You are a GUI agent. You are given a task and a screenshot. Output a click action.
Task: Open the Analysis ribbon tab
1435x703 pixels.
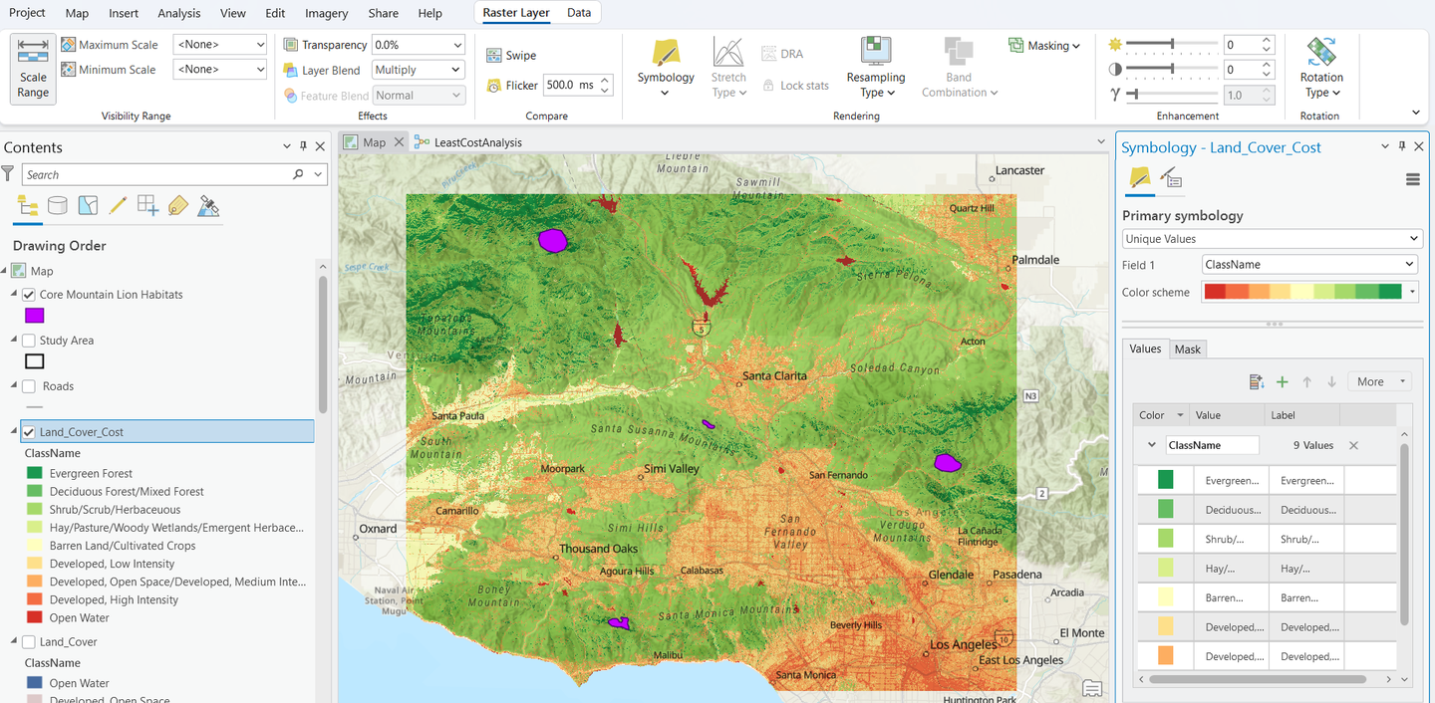point(179,13)
